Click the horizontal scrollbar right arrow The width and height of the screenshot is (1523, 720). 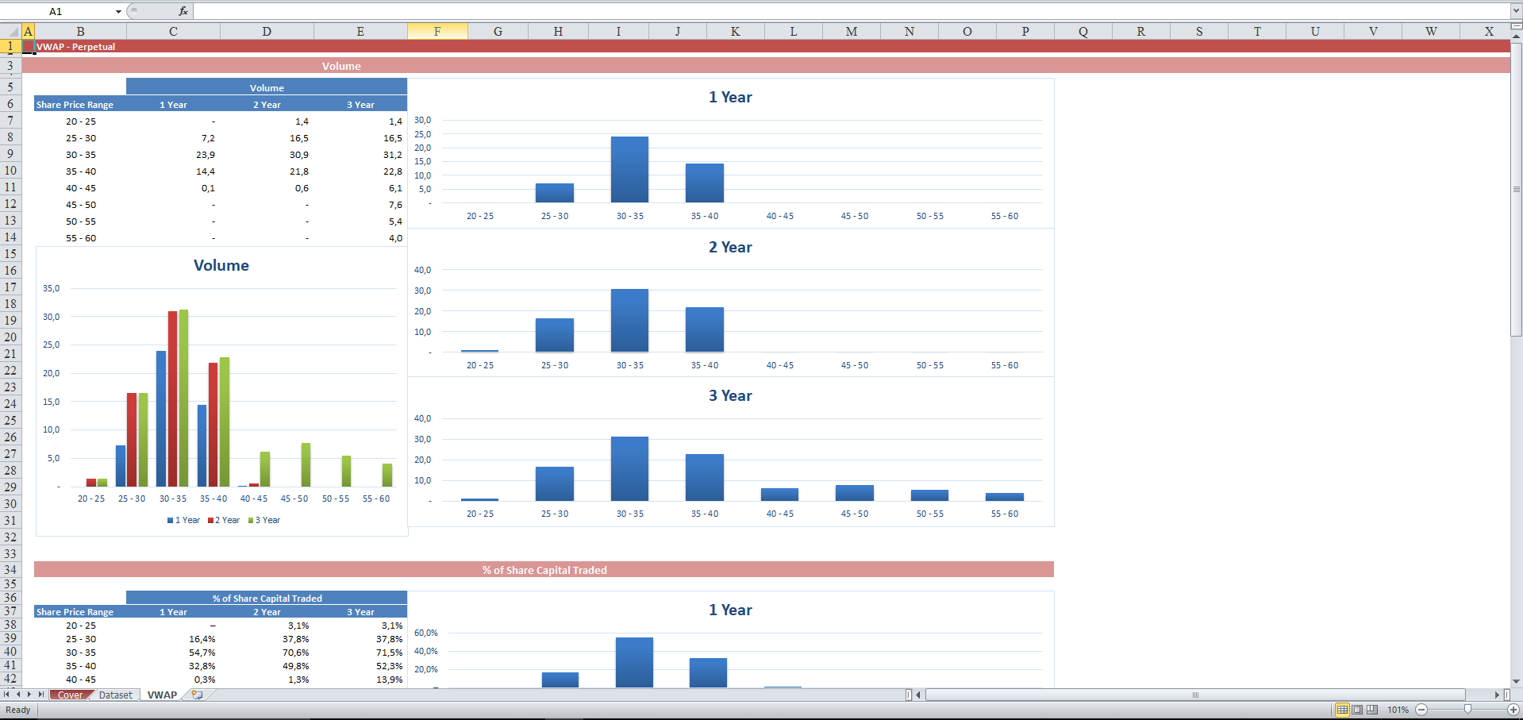click(1497, 695)
